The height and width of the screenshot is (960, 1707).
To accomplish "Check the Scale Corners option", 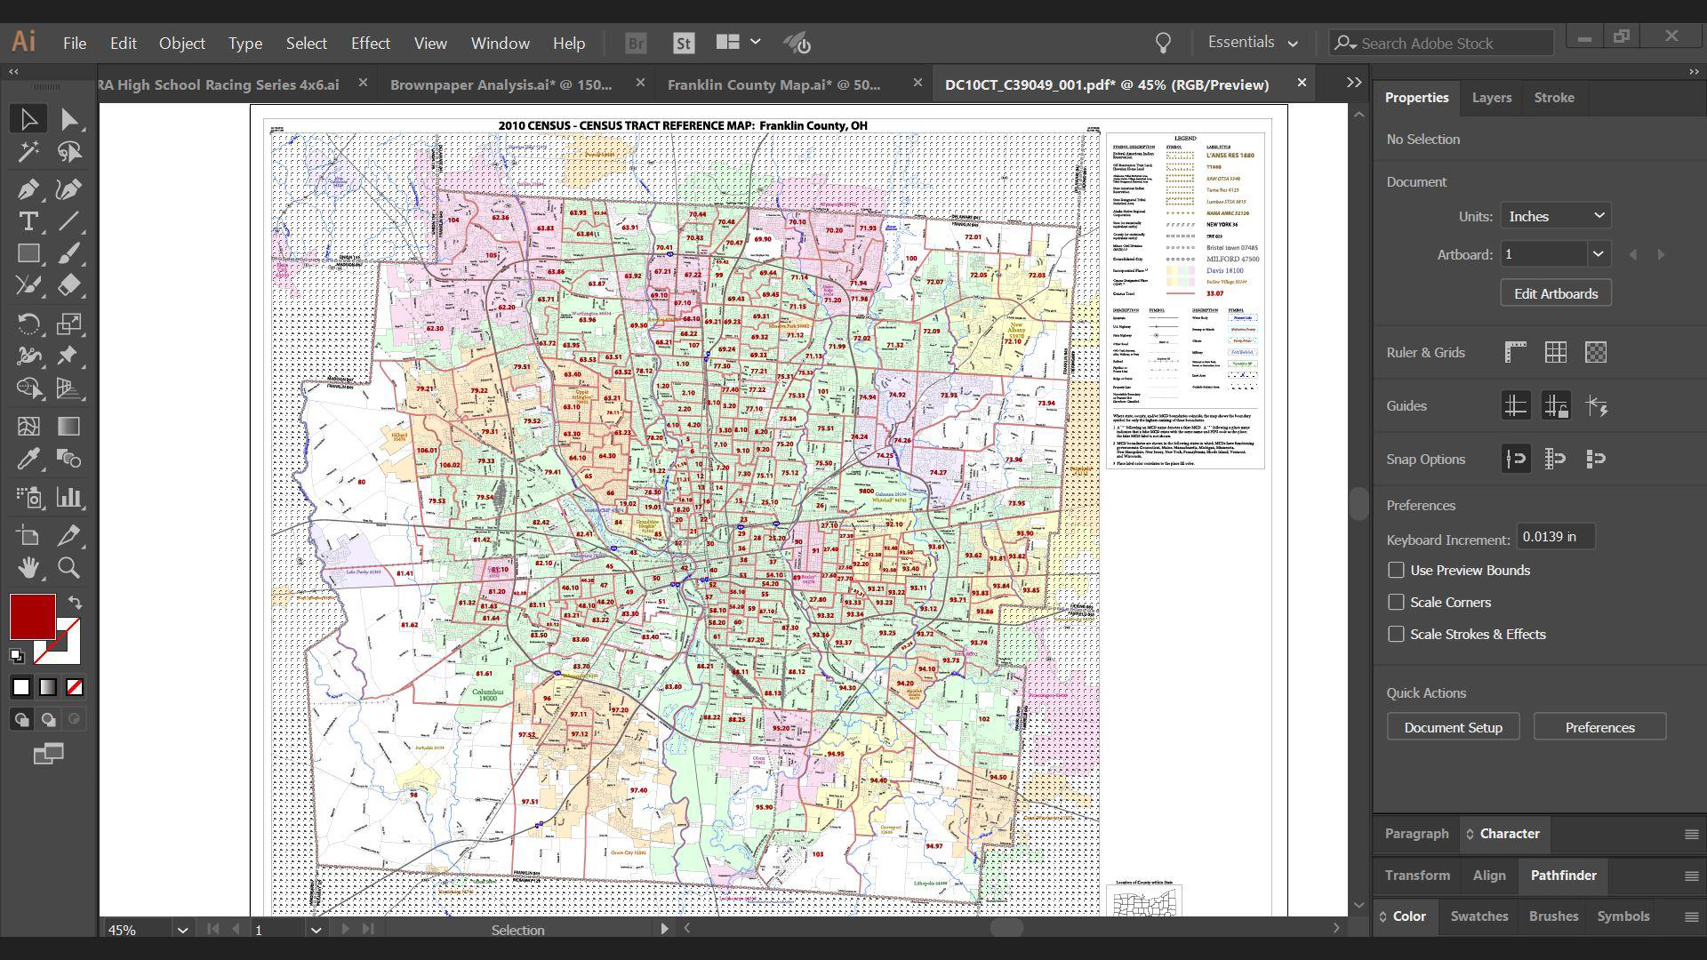I will 1396,603.
